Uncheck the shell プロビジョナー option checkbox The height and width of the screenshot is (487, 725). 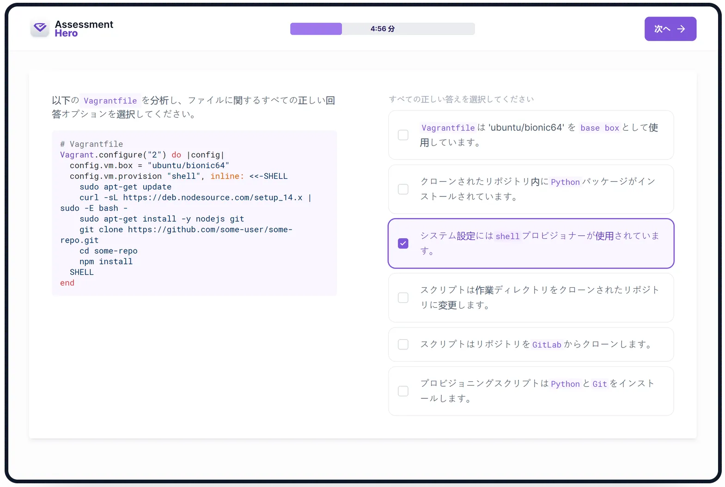(403, 243)
